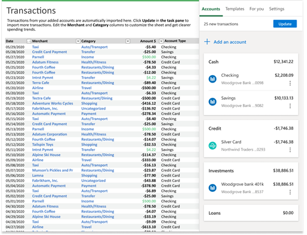Screen dimensions: 307x235
Task: Open more options for Woodgrove 401k
Action: (x=290, y=192)
